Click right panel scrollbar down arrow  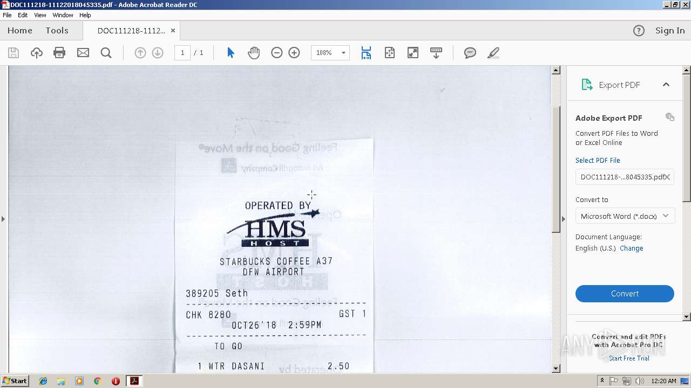tap(687, 317)
